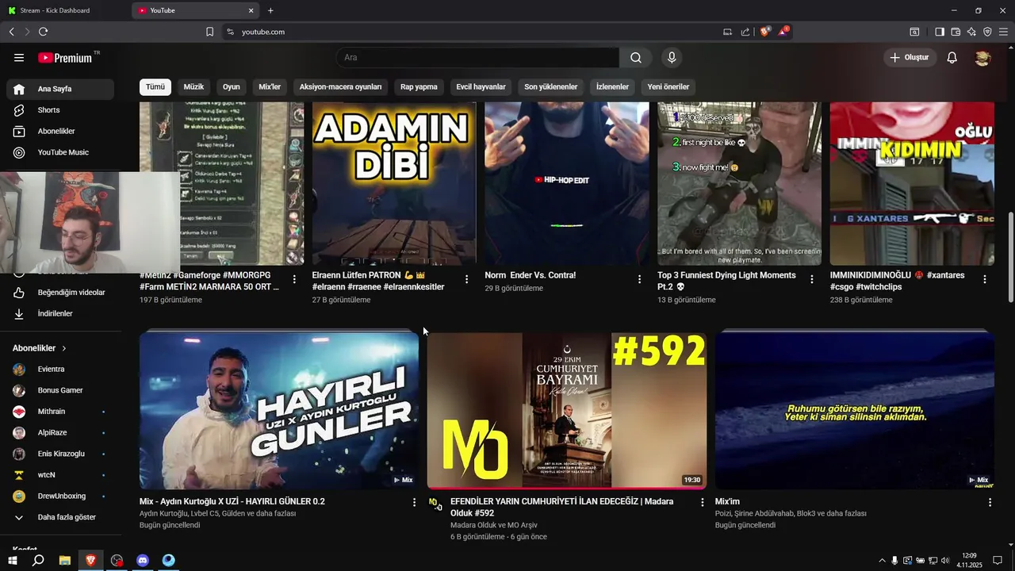Open Abonelikler in the sidebar
The image size is (1015, 571).
(x=60, y=131)
